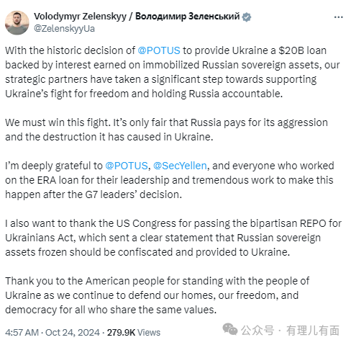Screen dimensions: 351x345
Task: Click the paragraph about the ERA loan
Action: [170, 180]
